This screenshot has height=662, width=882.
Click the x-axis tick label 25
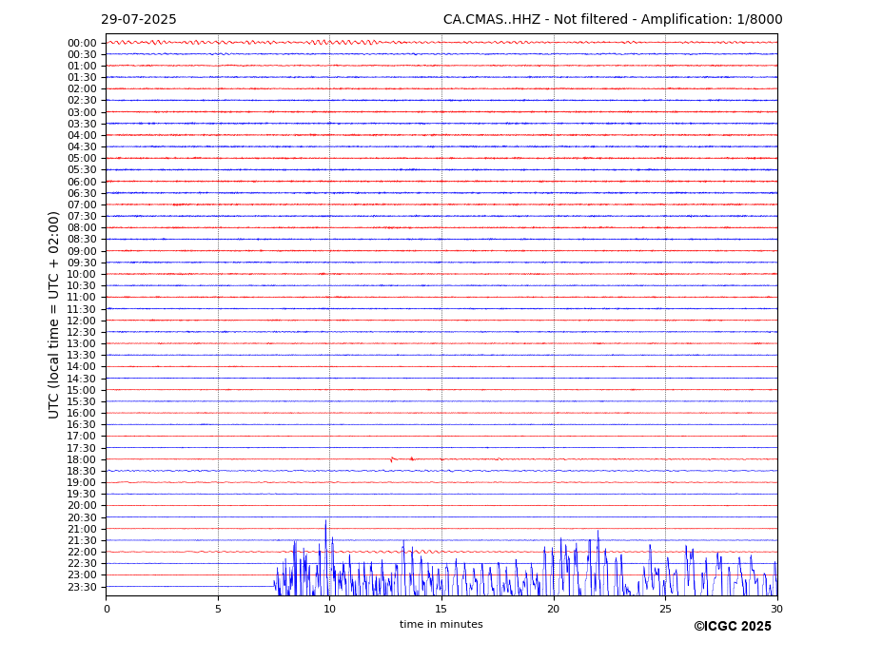pyautogui.click(x=665, y=609)
